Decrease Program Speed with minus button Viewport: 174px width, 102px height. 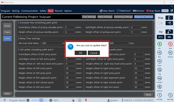(x=28, y=100)
